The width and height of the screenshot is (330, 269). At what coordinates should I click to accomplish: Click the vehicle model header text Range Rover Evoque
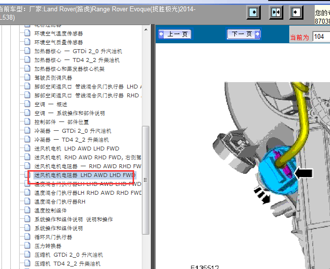click(120, 9)
